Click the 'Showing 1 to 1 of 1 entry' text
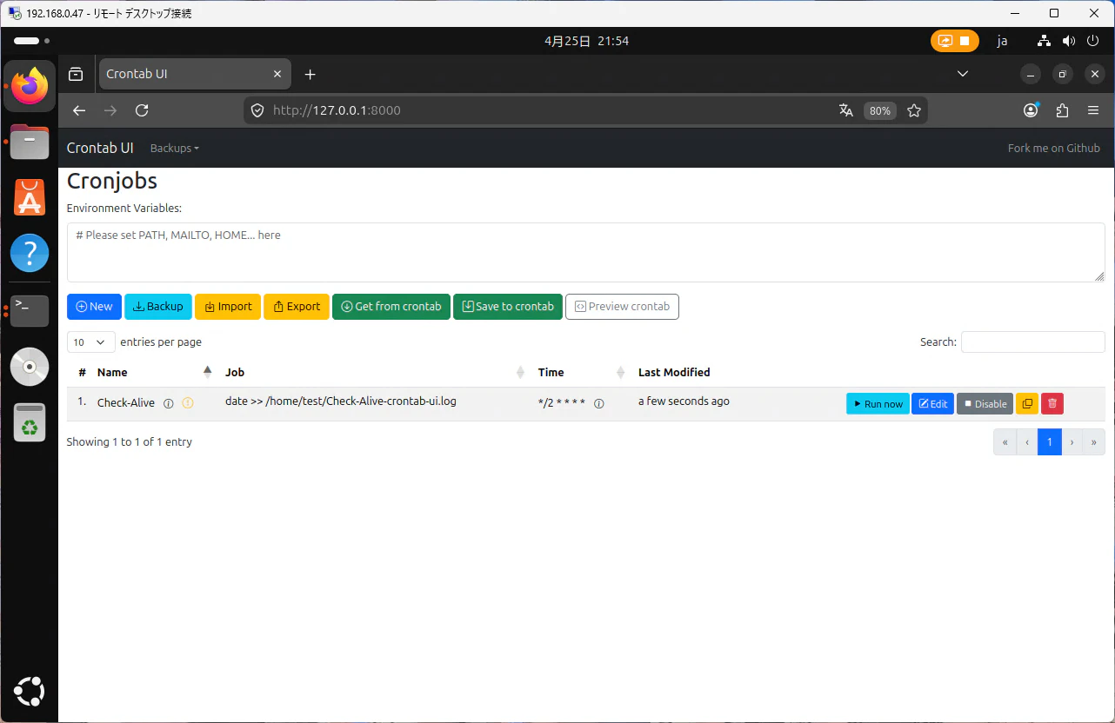Image resolution: width=1115 pixels, height=723 pixels. pos(130,441)
